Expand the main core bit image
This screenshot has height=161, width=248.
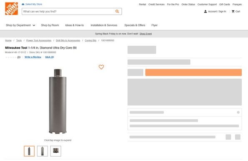(x=58, y=102)
